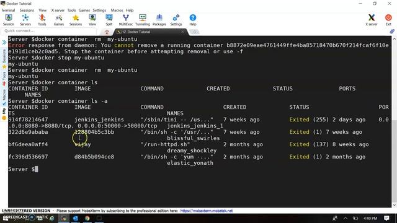
Task: Open the home tab icon
Action: (107, 32)
